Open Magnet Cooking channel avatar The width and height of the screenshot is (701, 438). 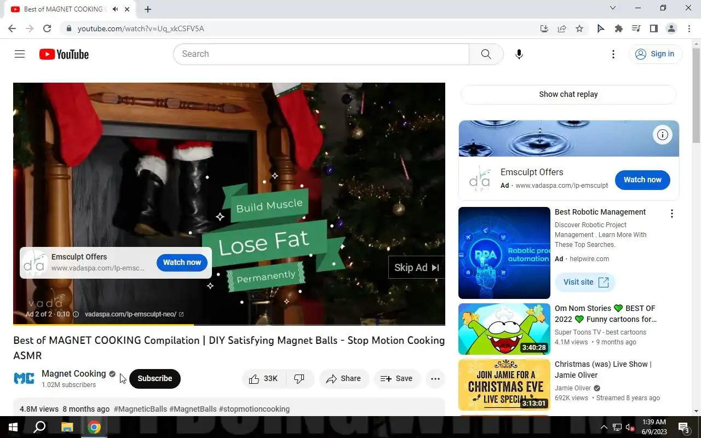pos(24,379)
